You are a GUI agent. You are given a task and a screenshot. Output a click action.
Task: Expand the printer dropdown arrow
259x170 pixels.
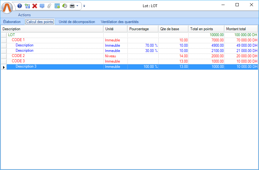(x=77, y=6)
